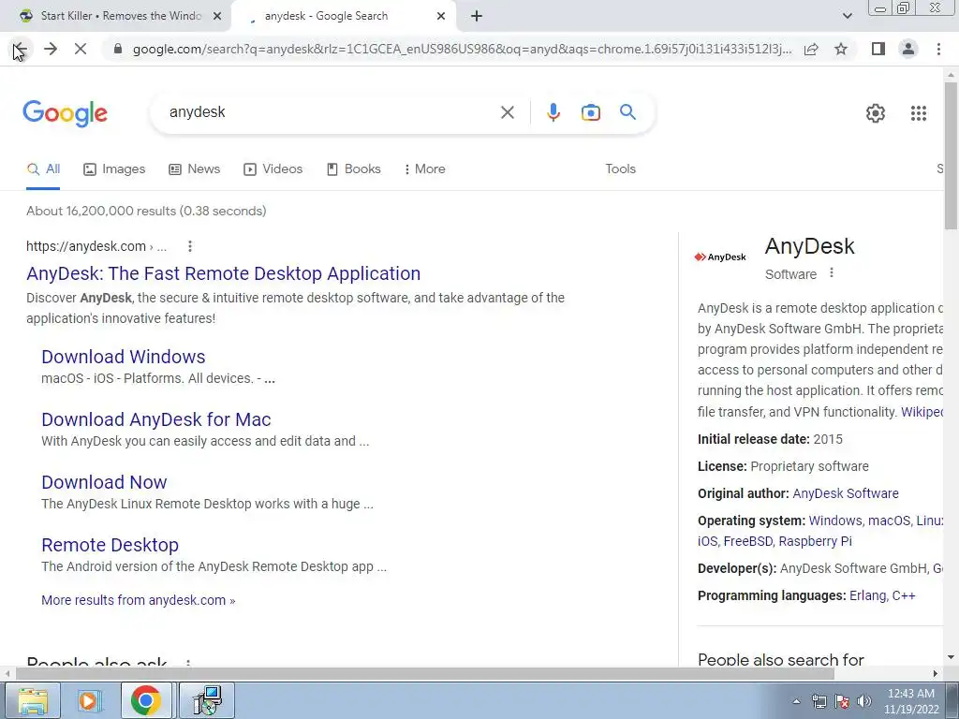Open the volume speaker icon
Viewport: 959px width, 719px height.
coord(864,701)
